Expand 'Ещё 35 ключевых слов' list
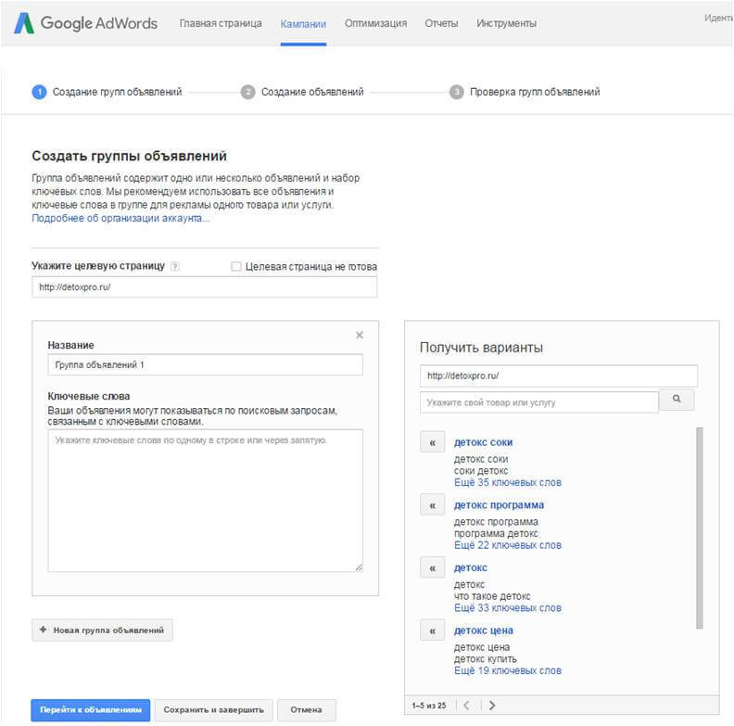This screenshot has height=726, width=734. click(507, 482)
